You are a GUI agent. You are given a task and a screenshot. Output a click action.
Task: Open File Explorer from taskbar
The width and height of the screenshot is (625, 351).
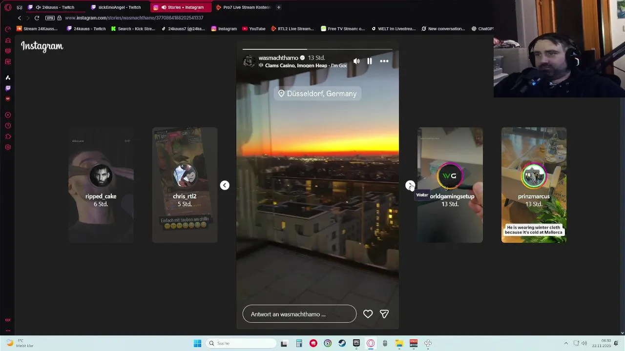pyautogui.click(x=399, y=343)
